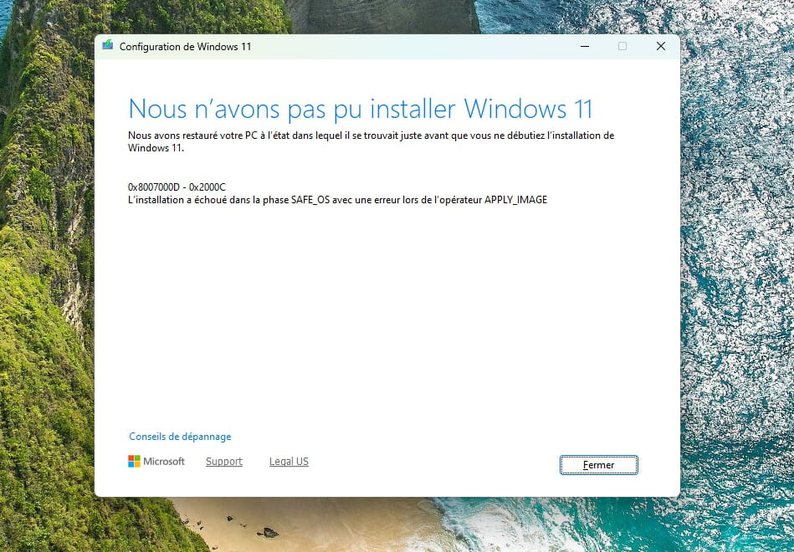Click the paragraph about restoring your PC

point(371,142)
